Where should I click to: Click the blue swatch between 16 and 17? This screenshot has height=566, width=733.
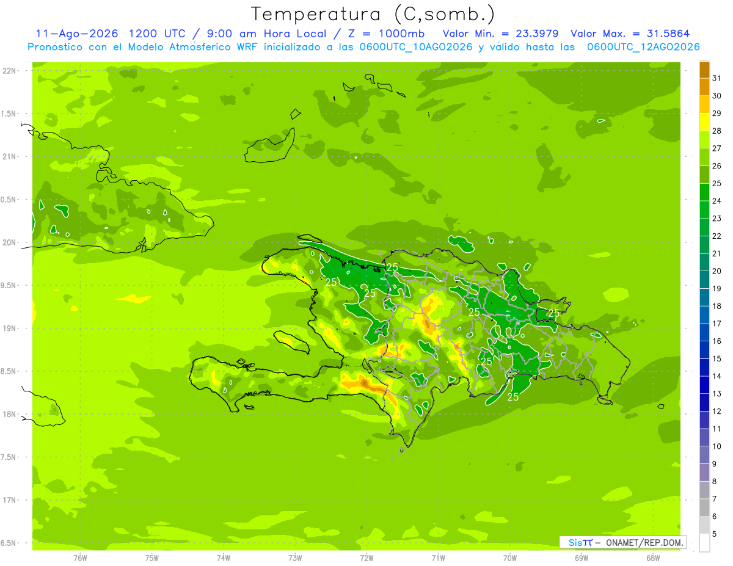[704, 332]
